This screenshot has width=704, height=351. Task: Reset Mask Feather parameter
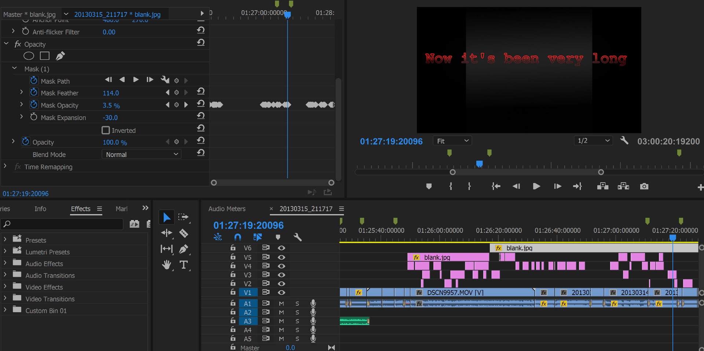tap(201, 91)
